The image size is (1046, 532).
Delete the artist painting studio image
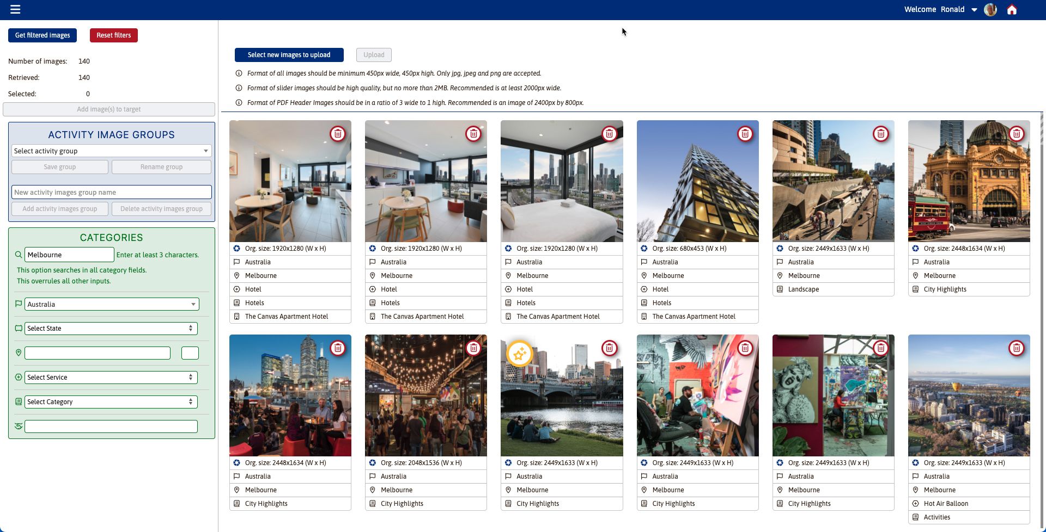(745, 348)
